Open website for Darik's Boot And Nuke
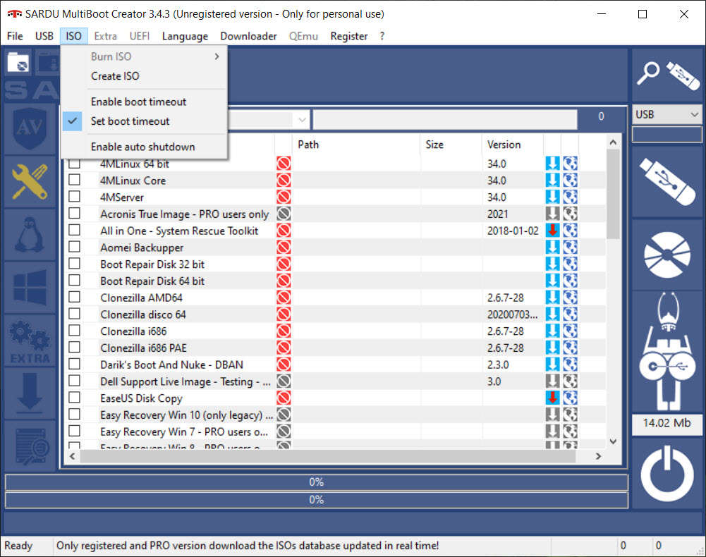The height and width of the screenshot is (557, 706). (x=570, y=365)
